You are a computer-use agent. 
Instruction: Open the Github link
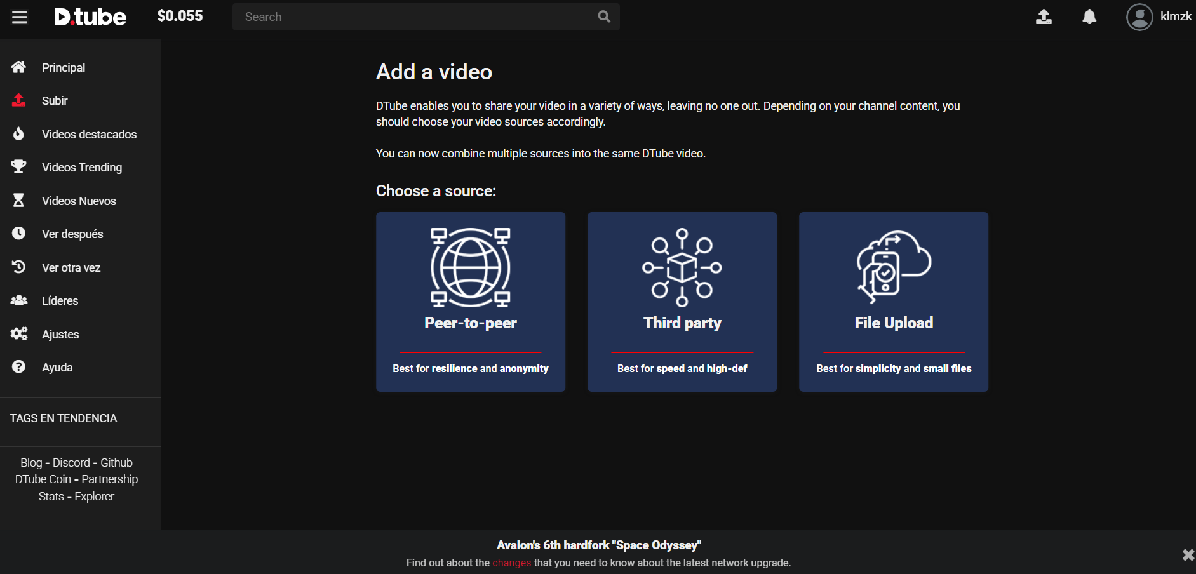pyautogui.click(x=116, y=463)
